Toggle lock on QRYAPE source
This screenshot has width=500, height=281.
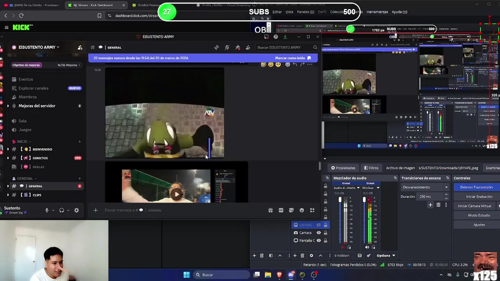click(x=325, y=225)
